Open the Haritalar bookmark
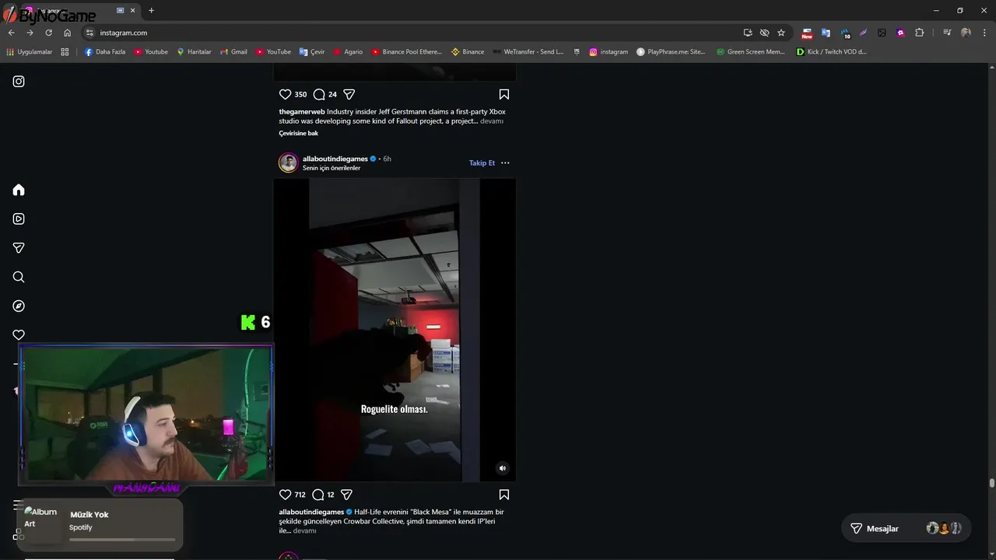The height and width of the screenshot is (560, 996). click(x=194, y=52)
